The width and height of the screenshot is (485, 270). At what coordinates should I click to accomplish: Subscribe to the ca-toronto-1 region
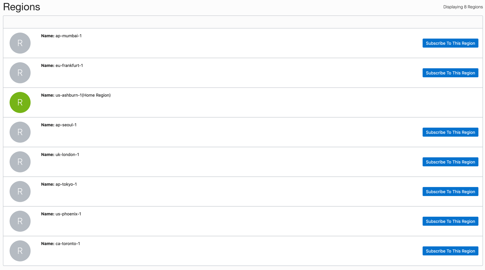tap(450, 251)
